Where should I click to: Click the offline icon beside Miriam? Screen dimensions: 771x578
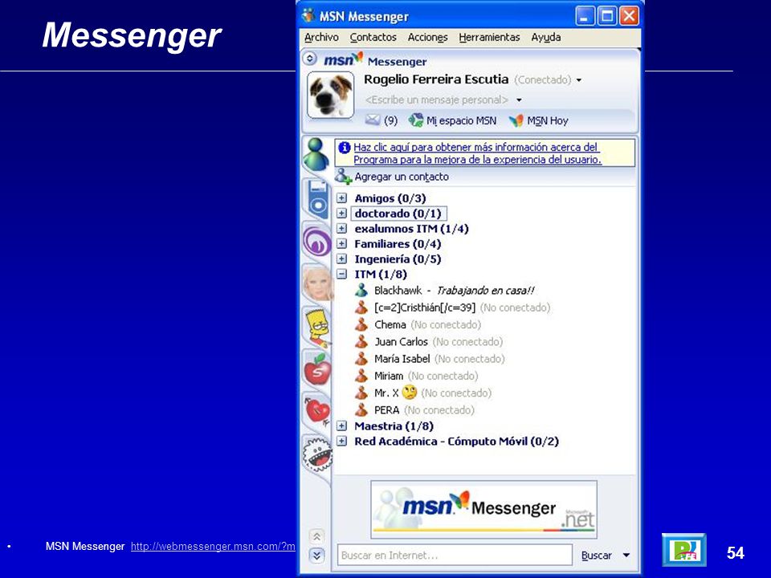(361, 376)
